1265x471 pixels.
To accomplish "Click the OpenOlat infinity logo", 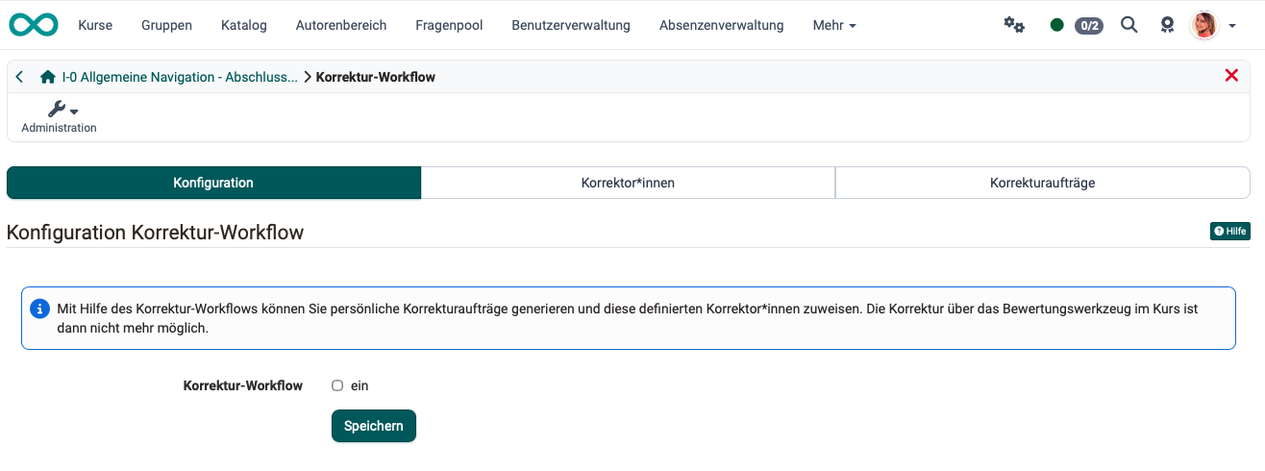I will coord(34,25).
